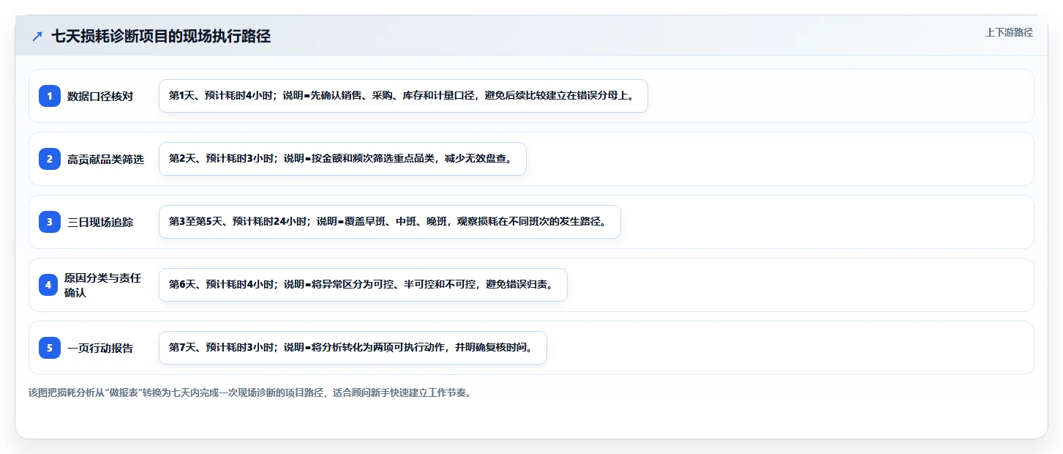Click the footer note starting 该图把损耗分析
Image resolution: width=1063 pixels, height=454 pixels.
pyautogui.click(x=250, y=392)
